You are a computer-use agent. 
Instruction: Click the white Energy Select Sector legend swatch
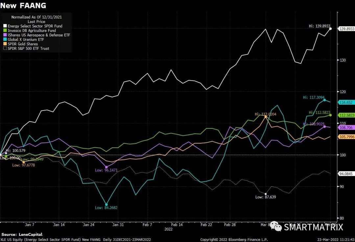point(5,26)
